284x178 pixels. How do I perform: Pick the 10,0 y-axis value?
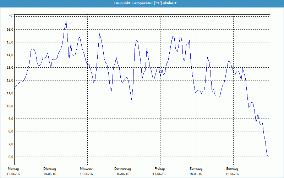(x=10, y=106)
